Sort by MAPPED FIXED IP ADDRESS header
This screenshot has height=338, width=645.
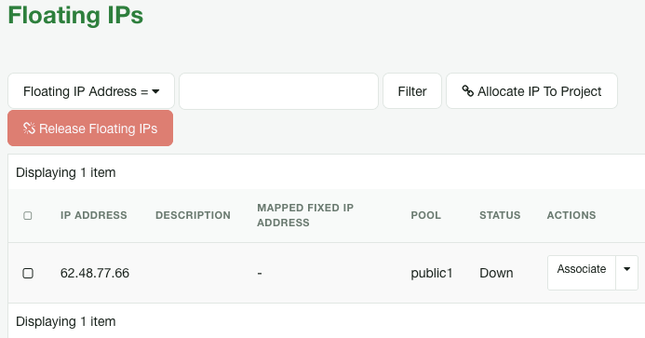point(305,215)
